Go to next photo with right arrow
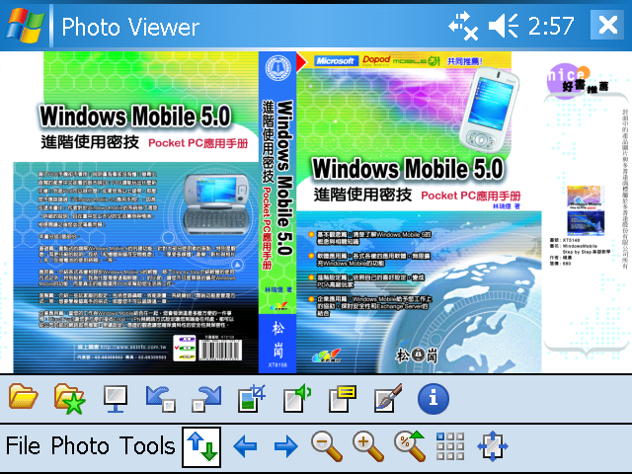This screenshot has width=632, height=474. click(x=285, y=446)
